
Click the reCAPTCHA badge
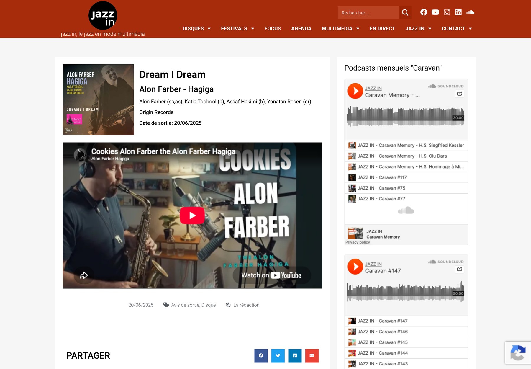pyautogui.click(x=518, y=353)
